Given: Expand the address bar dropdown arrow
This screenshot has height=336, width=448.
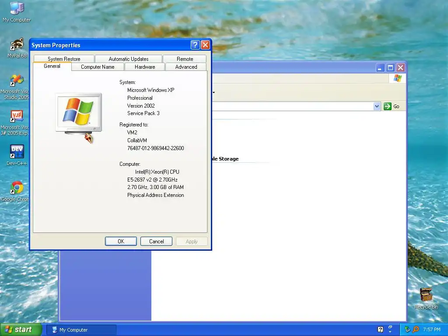Looking at the screenshot, I should point(377,106).
